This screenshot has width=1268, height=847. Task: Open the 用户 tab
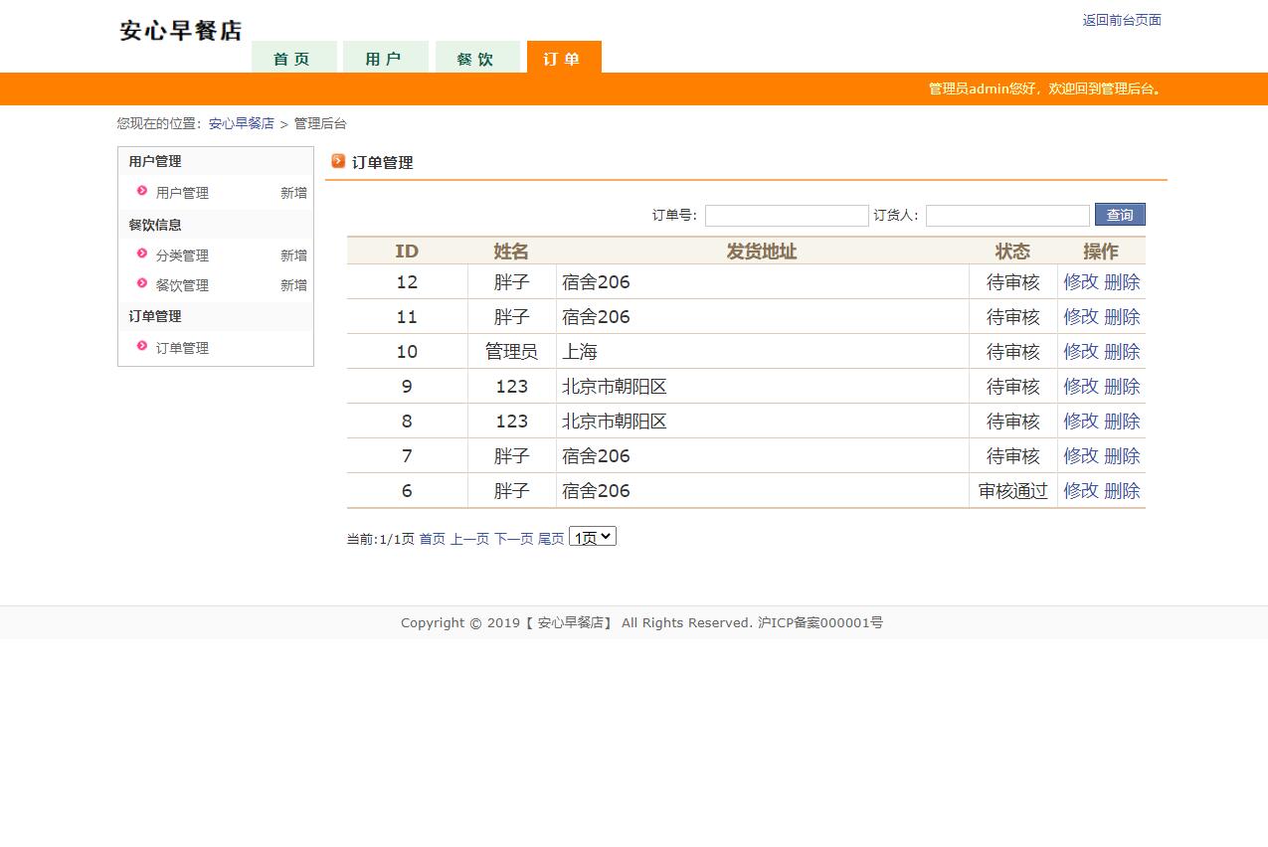coord(385,58)
